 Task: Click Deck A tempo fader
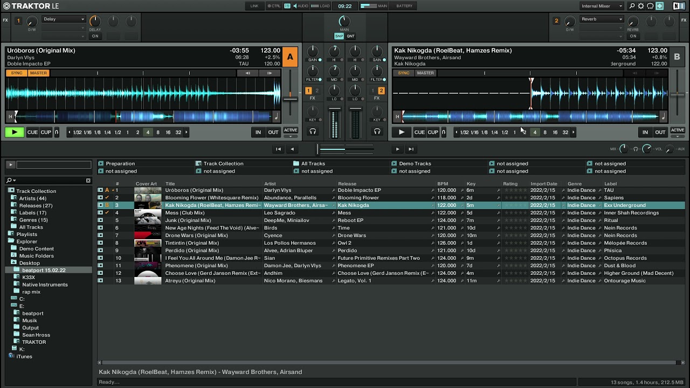click(290, 99)
